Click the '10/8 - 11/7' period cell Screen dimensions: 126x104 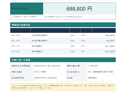(x=16, y=46)
